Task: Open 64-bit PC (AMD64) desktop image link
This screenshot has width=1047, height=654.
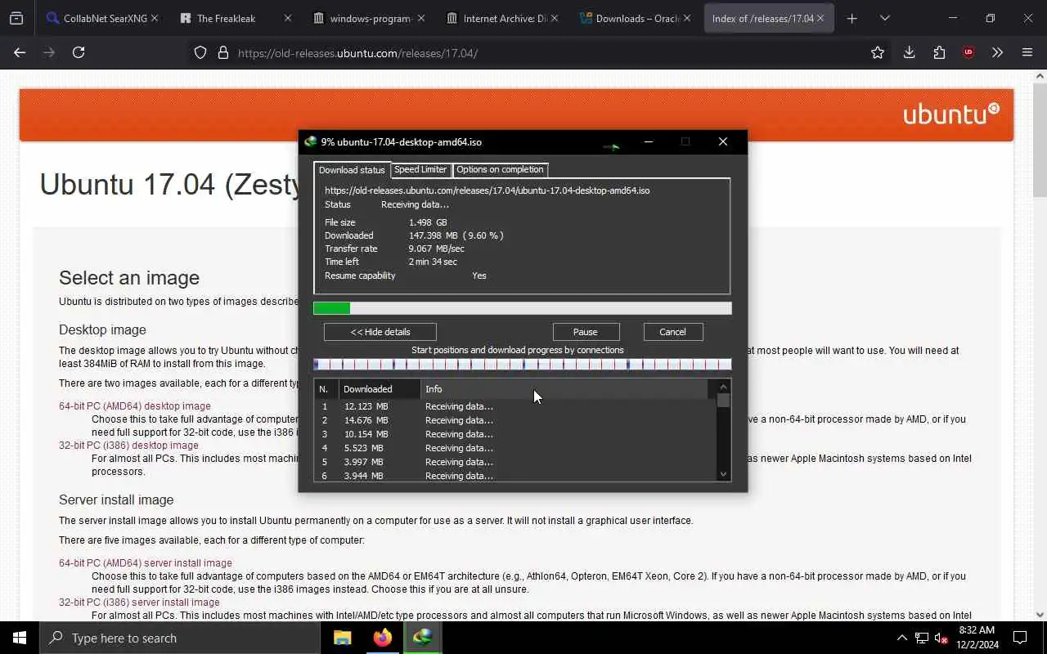Action: 135,406
